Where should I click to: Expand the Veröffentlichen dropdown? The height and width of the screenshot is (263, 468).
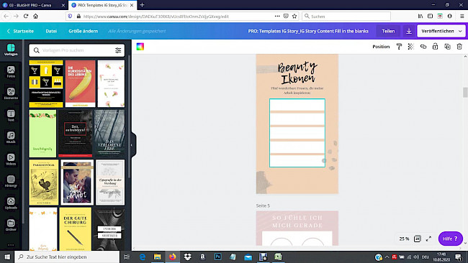point(460,31)
